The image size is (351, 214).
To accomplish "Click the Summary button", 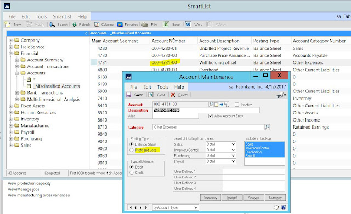I will (211, 198).
